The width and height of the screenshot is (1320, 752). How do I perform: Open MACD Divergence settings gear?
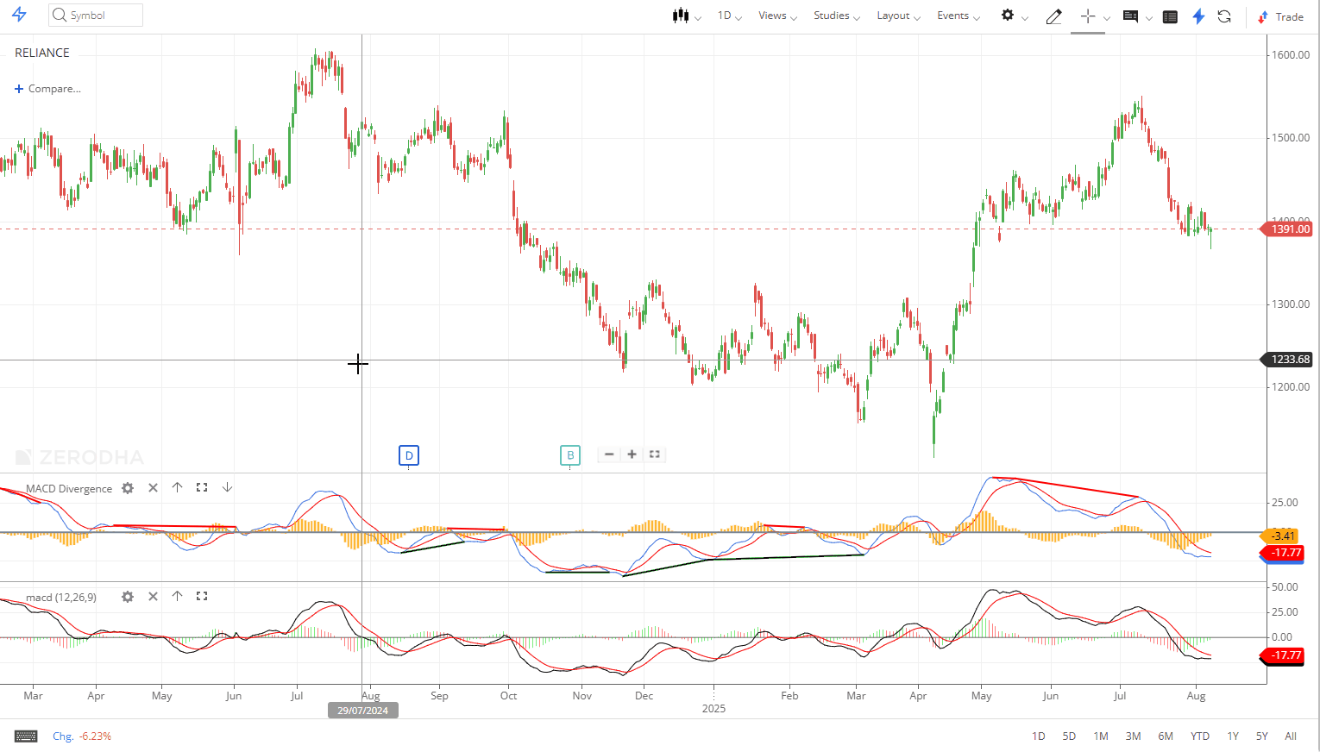(x=128, y=488)
